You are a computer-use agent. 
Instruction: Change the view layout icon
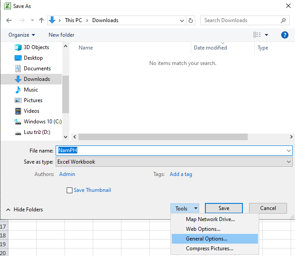pos(257,35)
